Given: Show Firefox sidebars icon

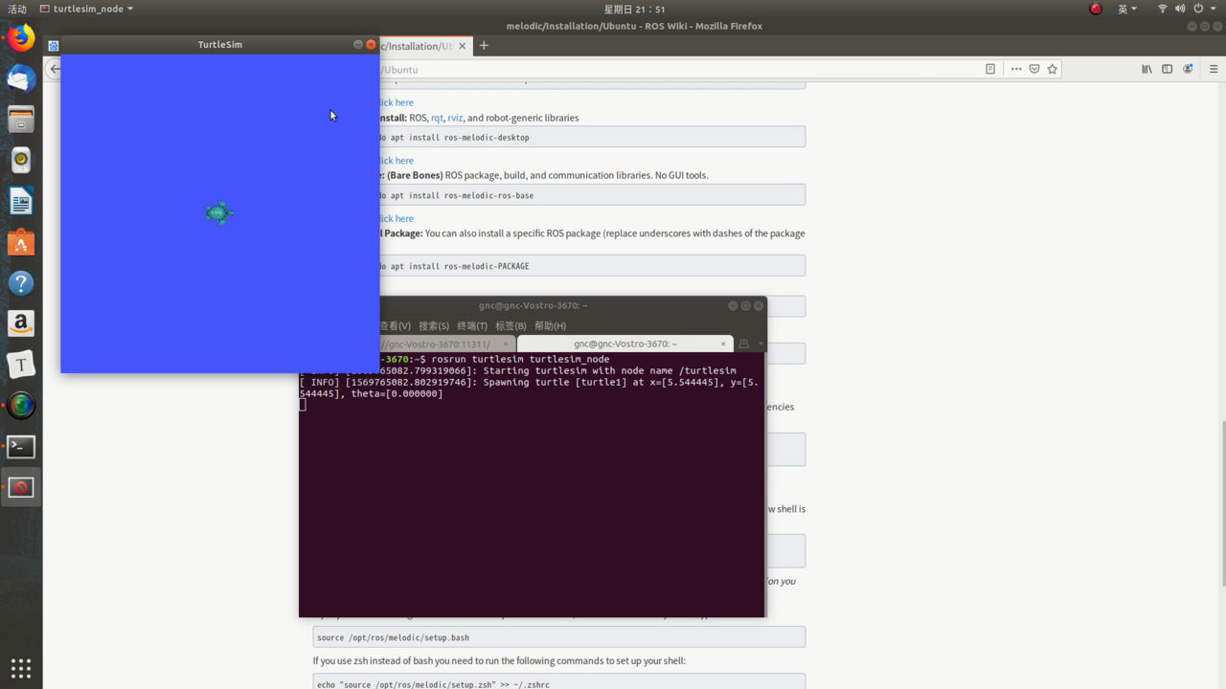Looking at the screenshot, I should (1167, 69).
